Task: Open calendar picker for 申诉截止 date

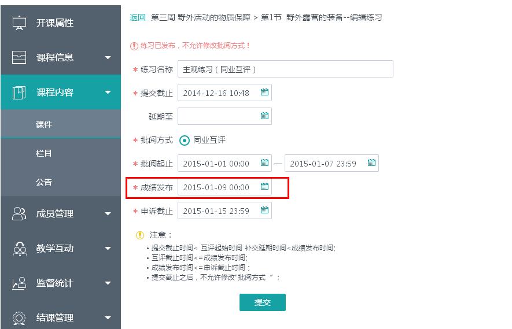Action: (x=264, y=210)
